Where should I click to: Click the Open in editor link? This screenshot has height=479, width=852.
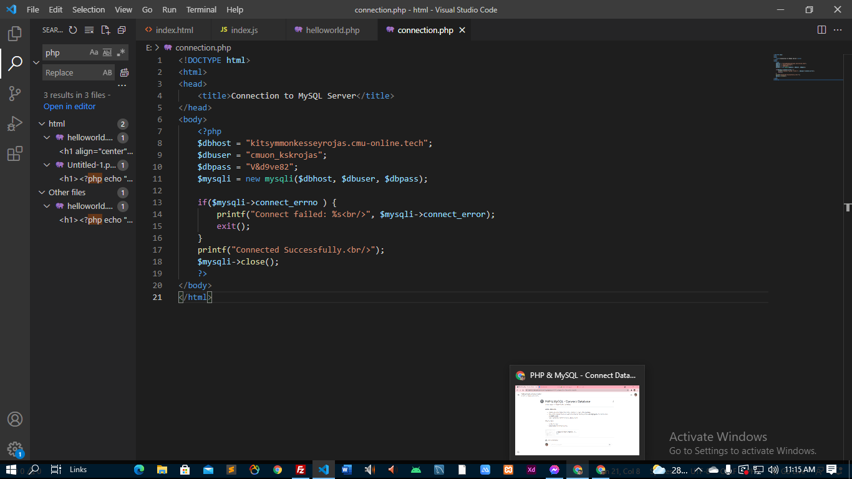point(69,106)
